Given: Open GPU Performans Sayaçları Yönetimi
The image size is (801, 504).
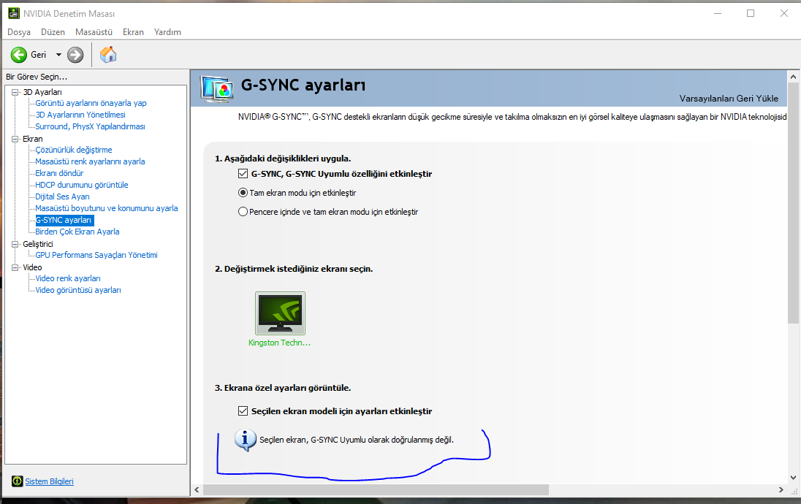Looking at the screenshot, I should point(96,256).
